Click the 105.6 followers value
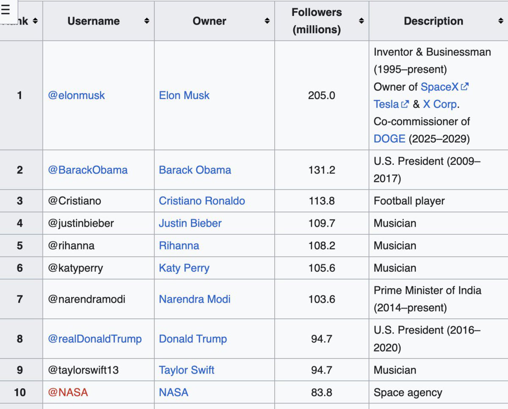 tap(321, 268)
